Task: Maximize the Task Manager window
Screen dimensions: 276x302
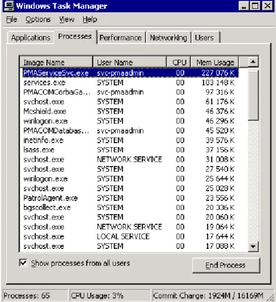Action: click(255, 5)
